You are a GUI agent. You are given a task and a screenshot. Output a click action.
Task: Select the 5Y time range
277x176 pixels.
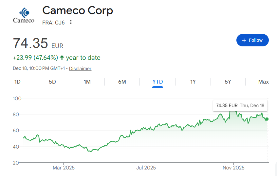(x=228, y=82)
